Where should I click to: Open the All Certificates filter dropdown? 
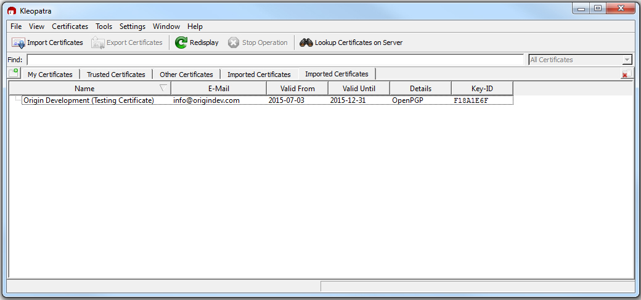click(x=581, y=60)
